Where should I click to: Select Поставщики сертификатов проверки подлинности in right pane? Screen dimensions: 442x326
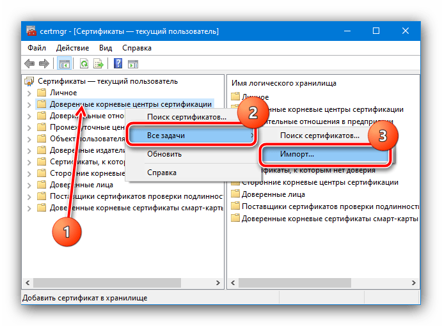pos(330,206)
